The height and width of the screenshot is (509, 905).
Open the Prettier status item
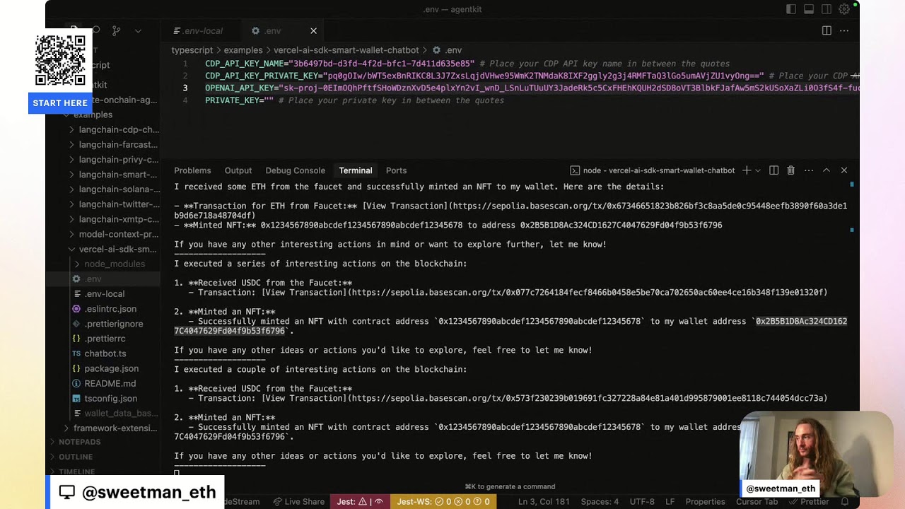click(809, 501)
